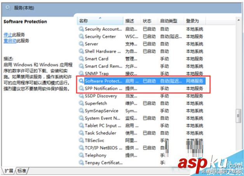Image resolution: width=244 pixels, height=176 pixels.
Task: Click 本地服务 in the Smart Card row
Action: click(195, 59)
